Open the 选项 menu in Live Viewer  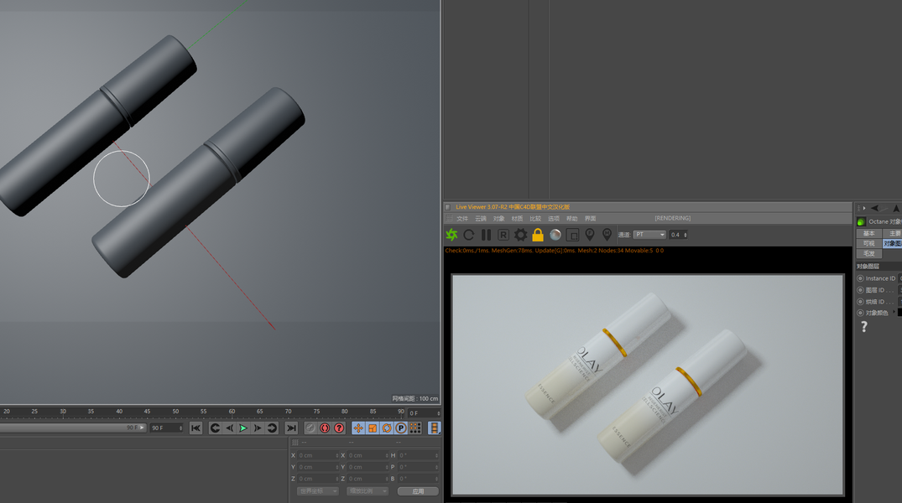(x=554, y=219)
